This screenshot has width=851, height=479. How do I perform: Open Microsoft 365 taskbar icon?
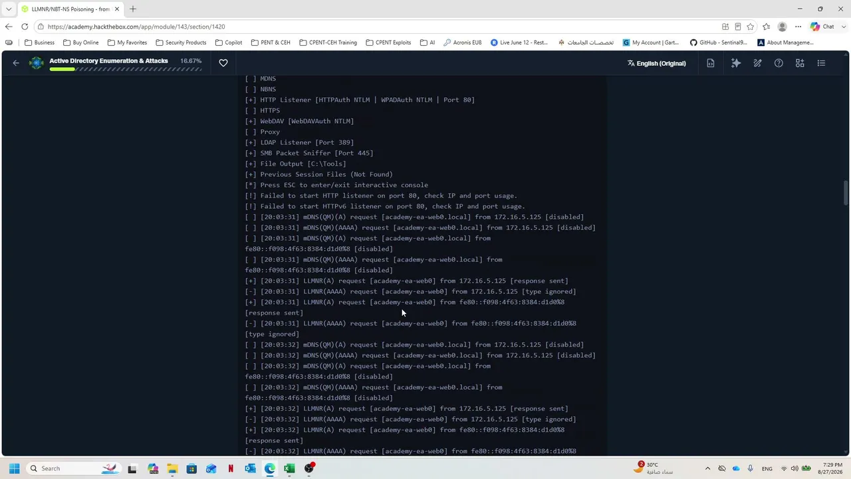tap(153, 468)
